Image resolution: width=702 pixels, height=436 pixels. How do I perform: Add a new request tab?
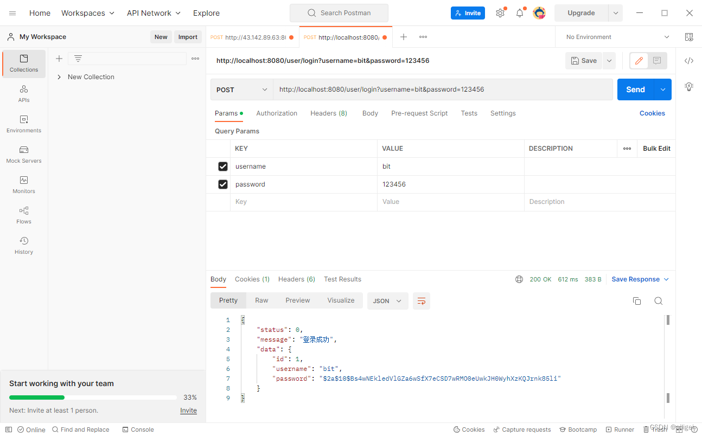click(404, 37)
